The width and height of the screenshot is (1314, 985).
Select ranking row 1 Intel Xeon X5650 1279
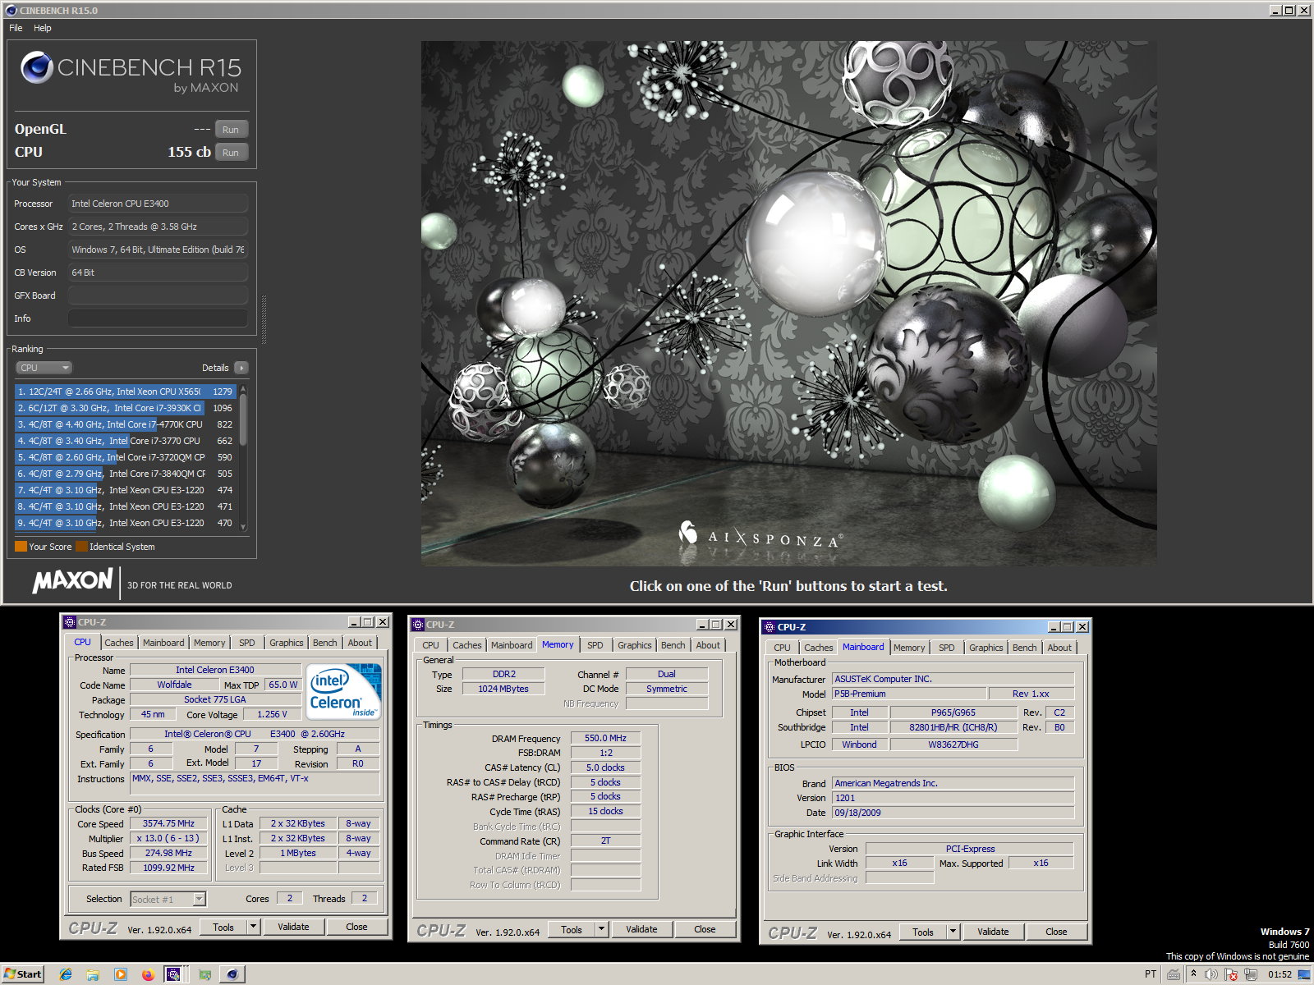tap(126, 392)
